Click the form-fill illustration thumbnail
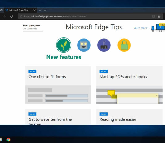Viewport: 165px width, 143px height. tap(58, 94)
